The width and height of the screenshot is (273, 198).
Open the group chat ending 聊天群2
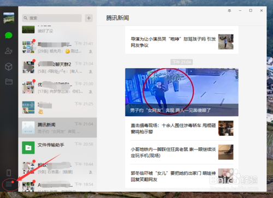57,67
